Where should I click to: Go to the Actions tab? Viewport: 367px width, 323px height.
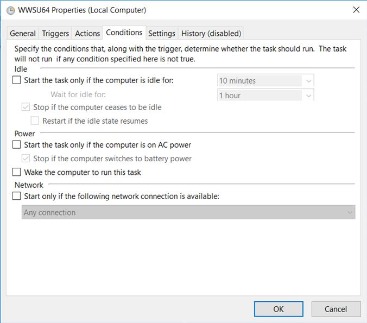(87, 33)
